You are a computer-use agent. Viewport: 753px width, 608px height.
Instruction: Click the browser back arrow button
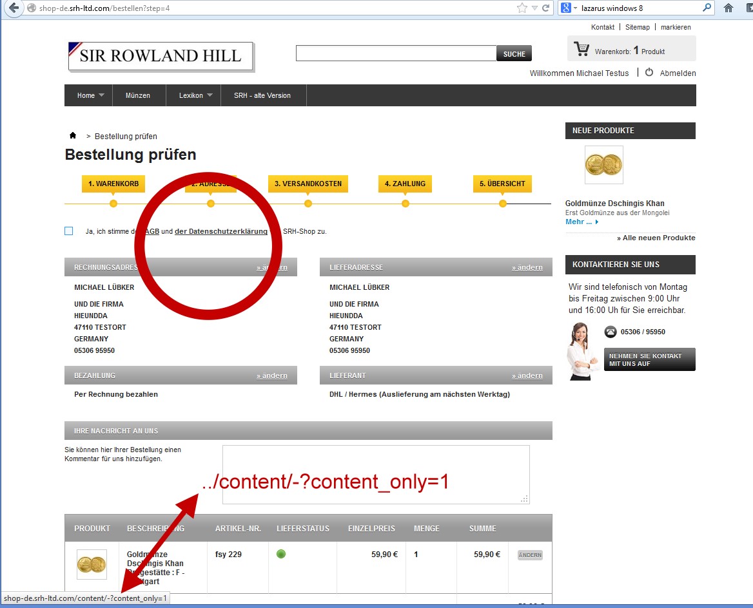[x=14, y=8]
